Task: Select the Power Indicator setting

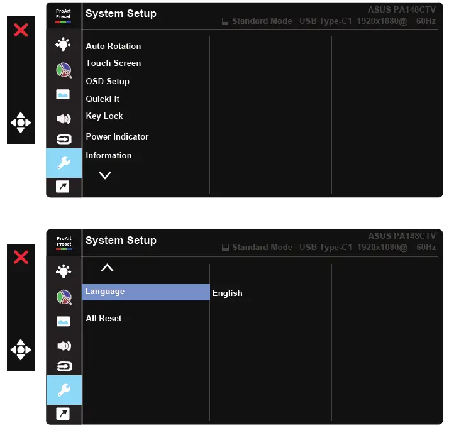Action: pos(117,136)
